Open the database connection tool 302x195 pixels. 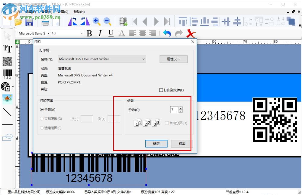click(x=123, y=21)
